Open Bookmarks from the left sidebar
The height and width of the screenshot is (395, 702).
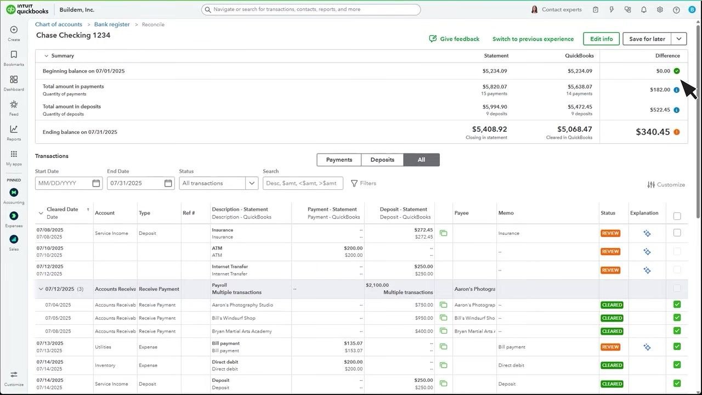tap(14, 58)
